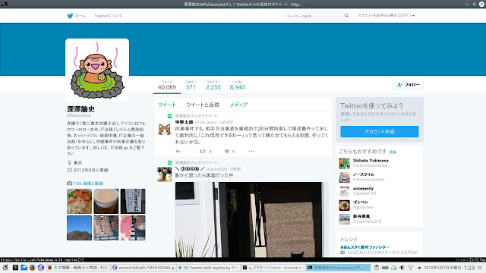Switch to Tweets with replies taskbar window

tap(209, 268)
